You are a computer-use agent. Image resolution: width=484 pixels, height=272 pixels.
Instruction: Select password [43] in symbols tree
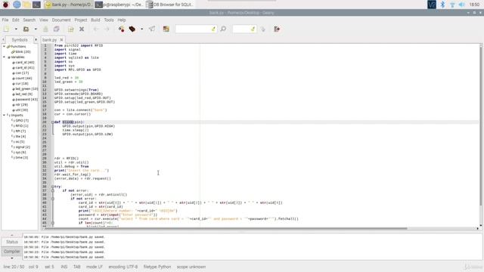coord(26,99)
